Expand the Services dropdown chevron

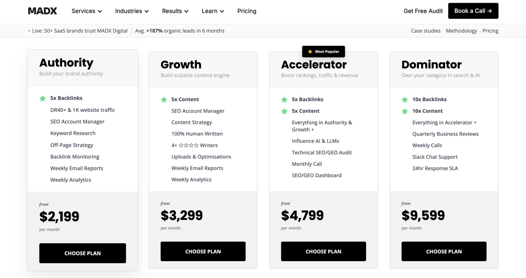[x=100, y=11]
